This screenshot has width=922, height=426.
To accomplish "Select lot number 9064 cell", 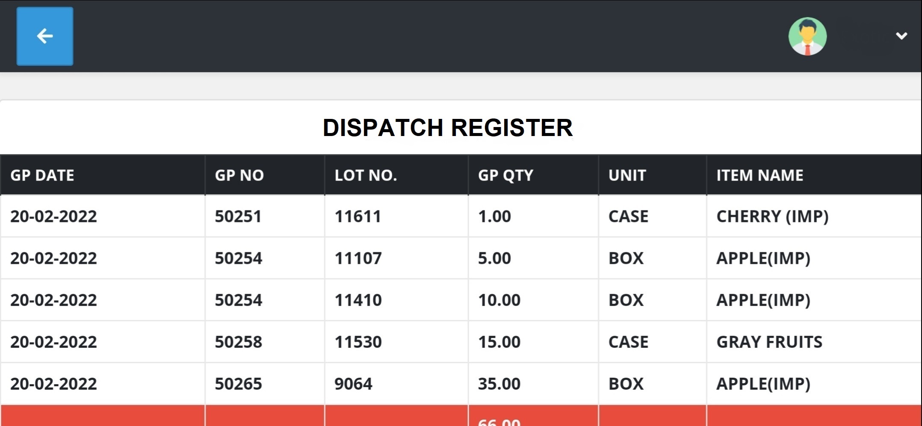I will click(x=353, y=384).
